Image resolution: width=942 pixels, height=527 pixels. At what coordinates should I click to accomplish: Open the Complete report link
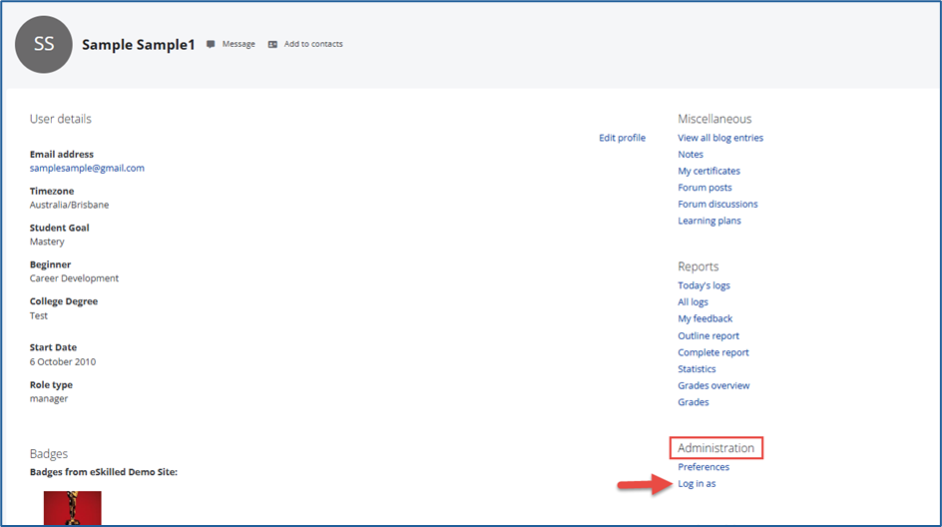click(712, 352)
